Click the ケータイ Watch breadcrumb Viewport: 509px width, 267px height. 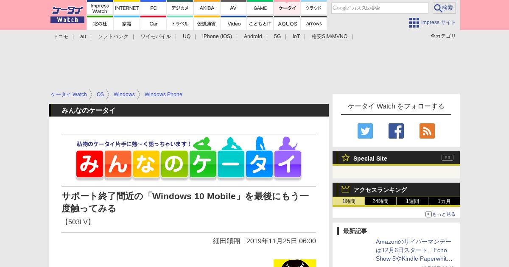(69, 95)
